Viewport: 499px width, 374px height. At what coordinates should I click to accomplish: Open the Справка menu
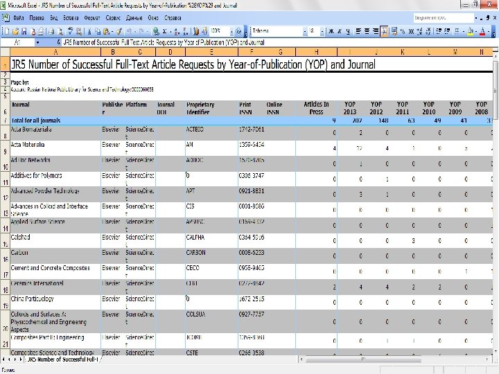point(173,18)
